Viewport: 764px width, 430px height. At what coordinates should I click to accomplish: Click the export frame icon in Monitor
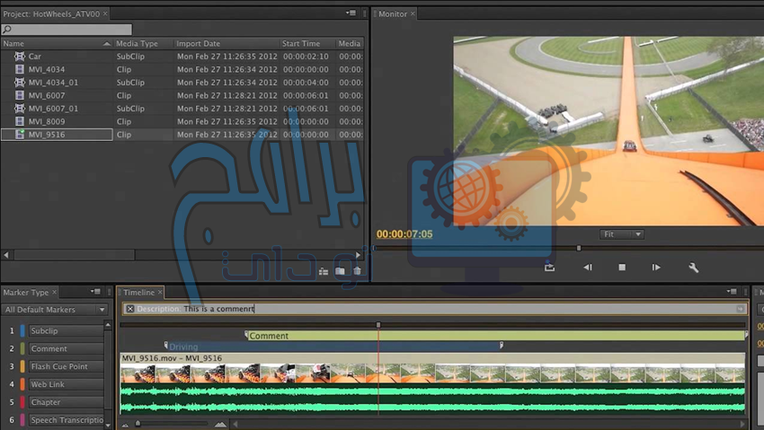click(549, 268)
